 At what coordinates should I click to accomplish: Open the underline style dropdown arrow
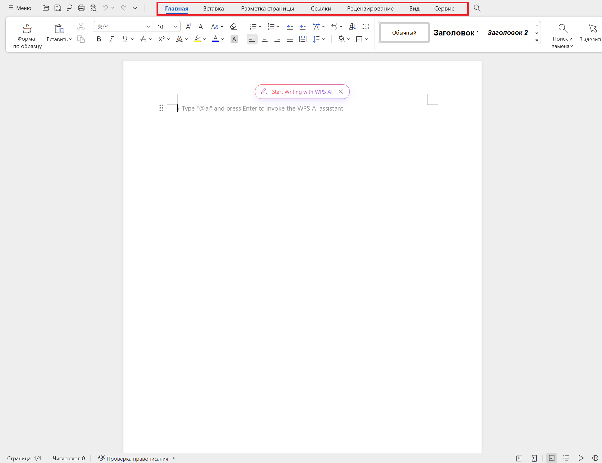click(132, 39)
